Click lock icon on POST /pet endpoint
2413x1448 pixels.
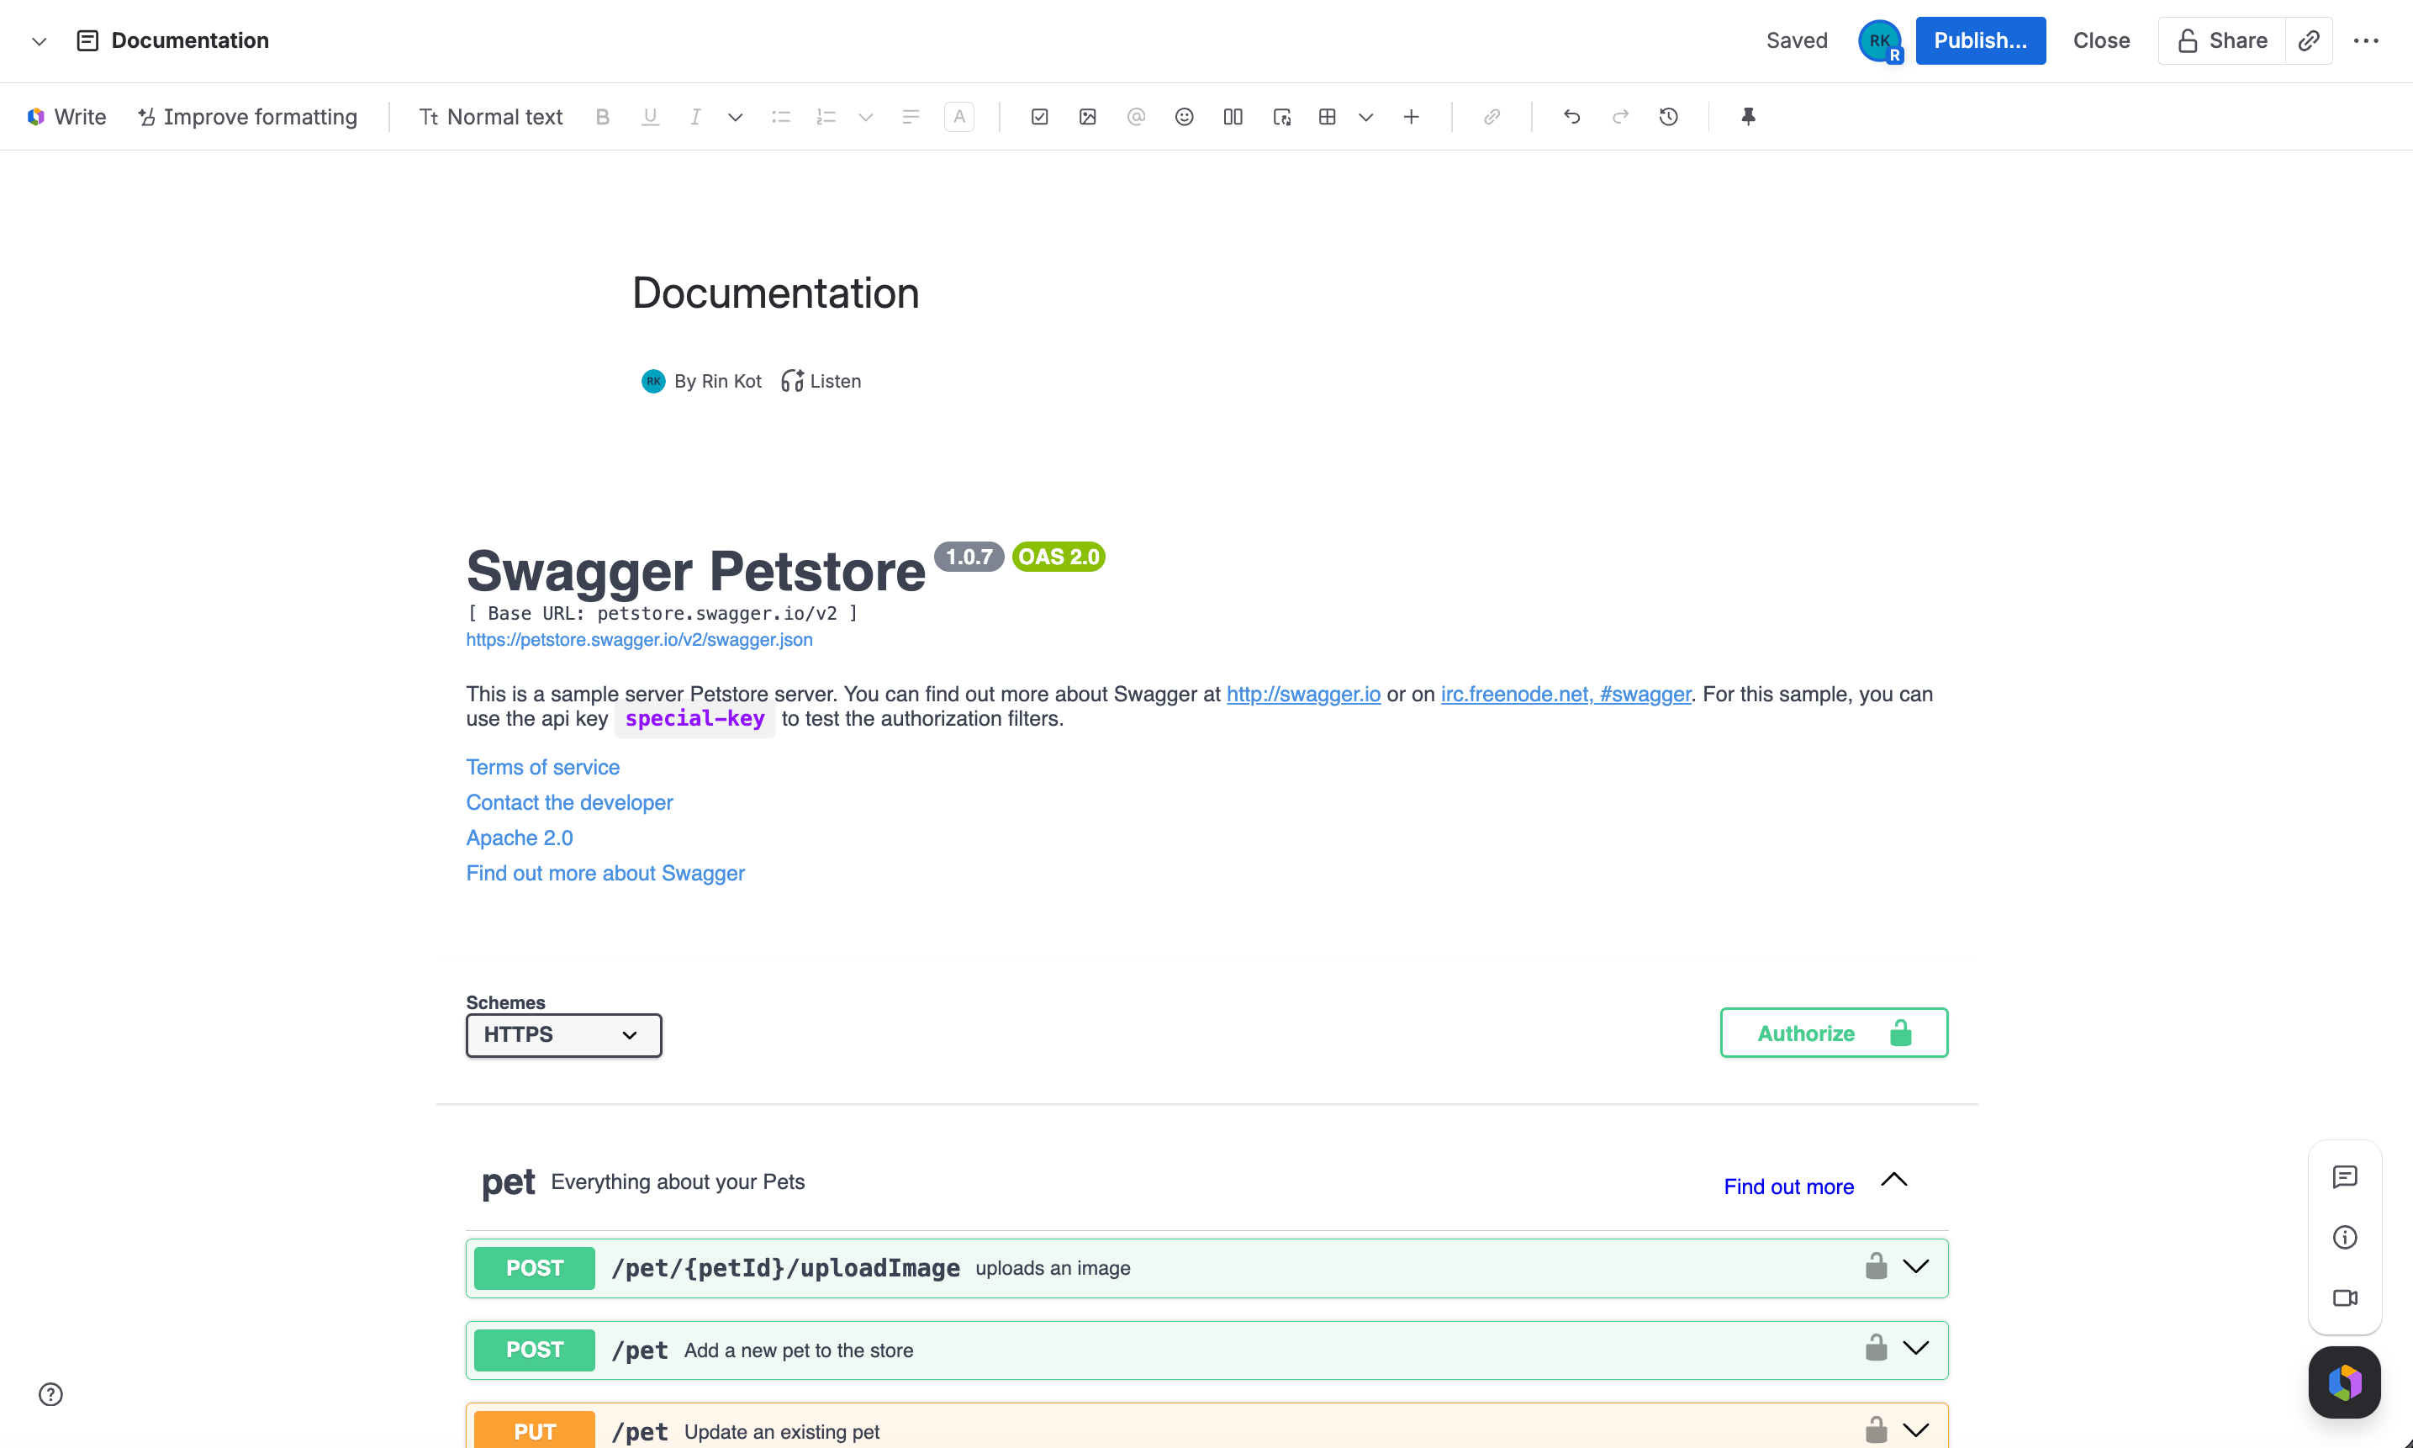point(1876,1349)
